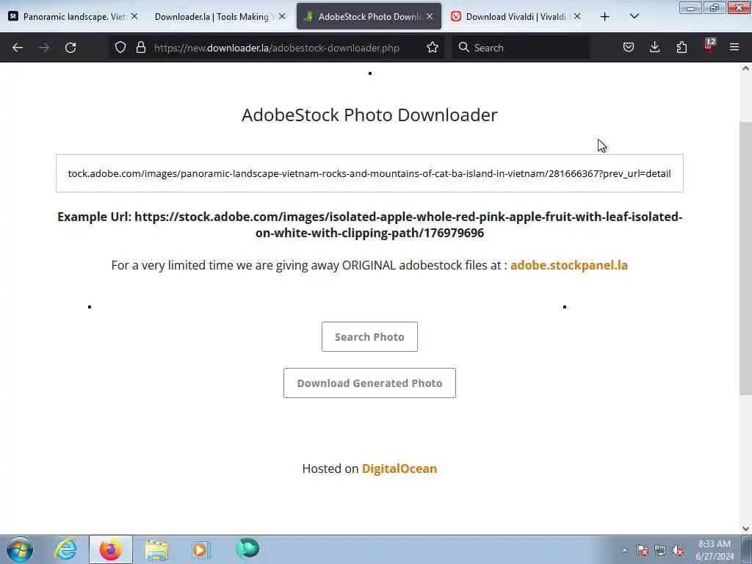
Task: Click the scrollbar up arrow
Action: [x=745, y=68]
